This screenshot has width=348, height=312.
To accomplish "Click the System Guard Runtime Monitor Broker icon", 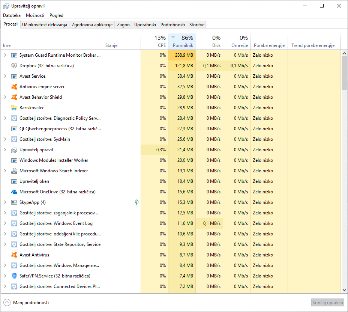I will pyautogui.click(x=14, y=55).
